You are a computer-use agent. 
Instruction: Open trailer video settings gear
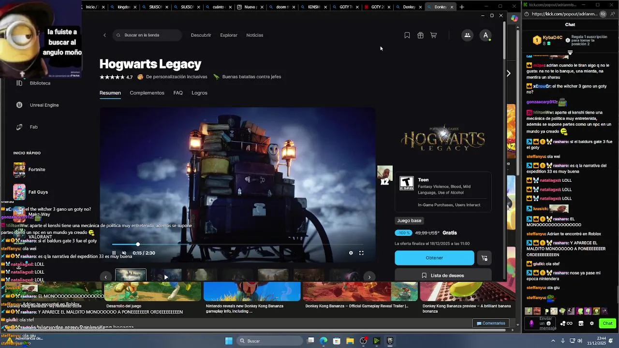(351, 253)
